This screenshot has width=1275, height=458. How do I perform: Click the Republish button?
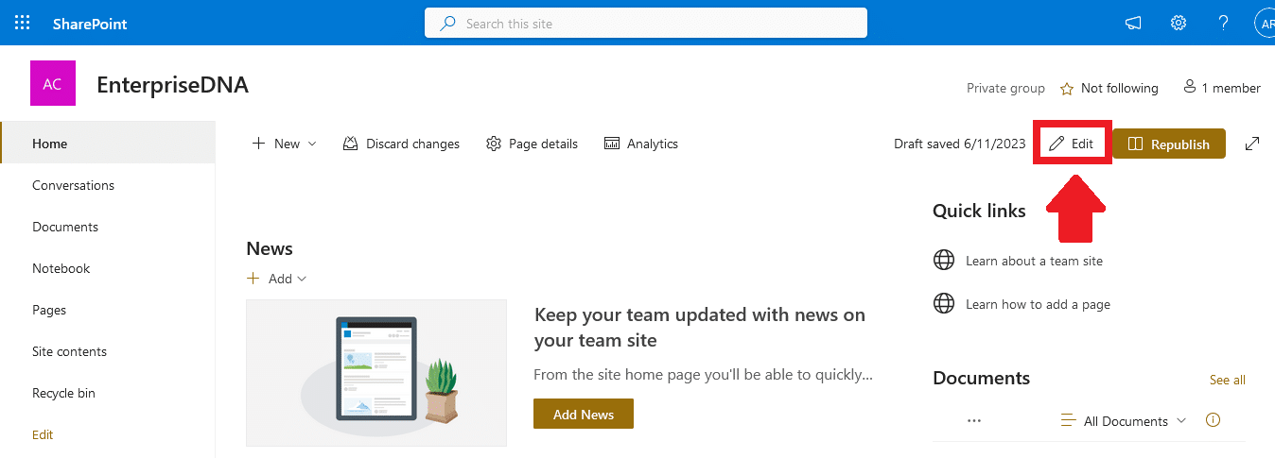coord(1169,144)
